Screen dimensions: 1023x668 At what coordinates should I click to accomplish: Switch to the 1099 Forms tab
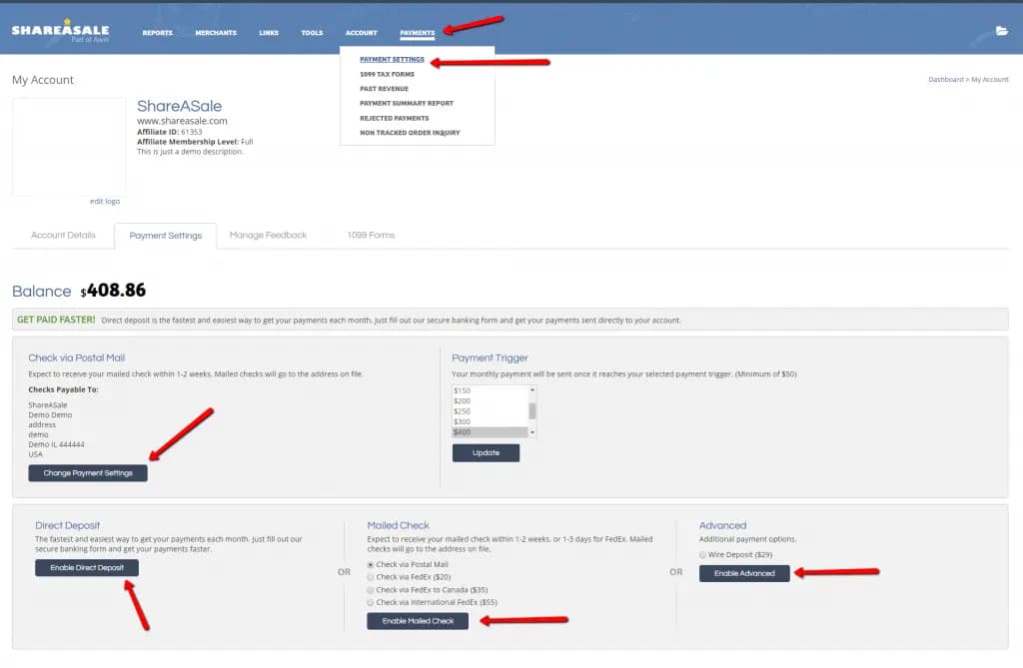point(371,235)
